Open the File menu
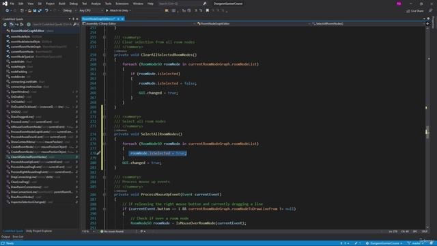 click(12, 3)
